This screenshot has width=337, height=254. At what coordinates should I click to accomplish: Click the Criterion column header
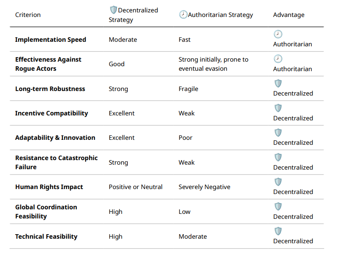(x=28, y=15)
